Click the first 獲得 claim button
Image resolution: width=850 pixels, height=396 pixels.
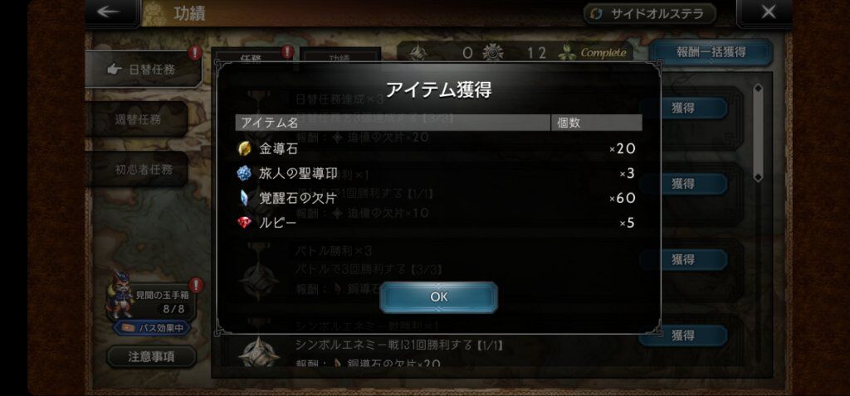pyautogui.click(x=683, y=109)
